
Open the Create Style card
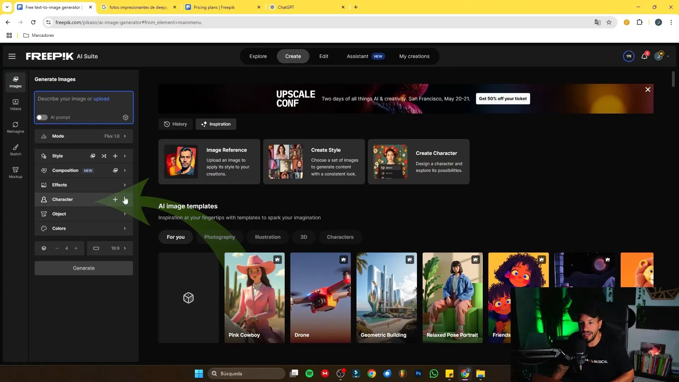coord(314,162)
